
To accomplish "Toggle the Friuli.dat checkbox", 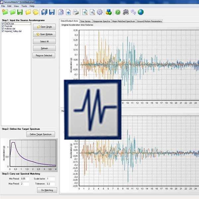I will click(3, 26).
